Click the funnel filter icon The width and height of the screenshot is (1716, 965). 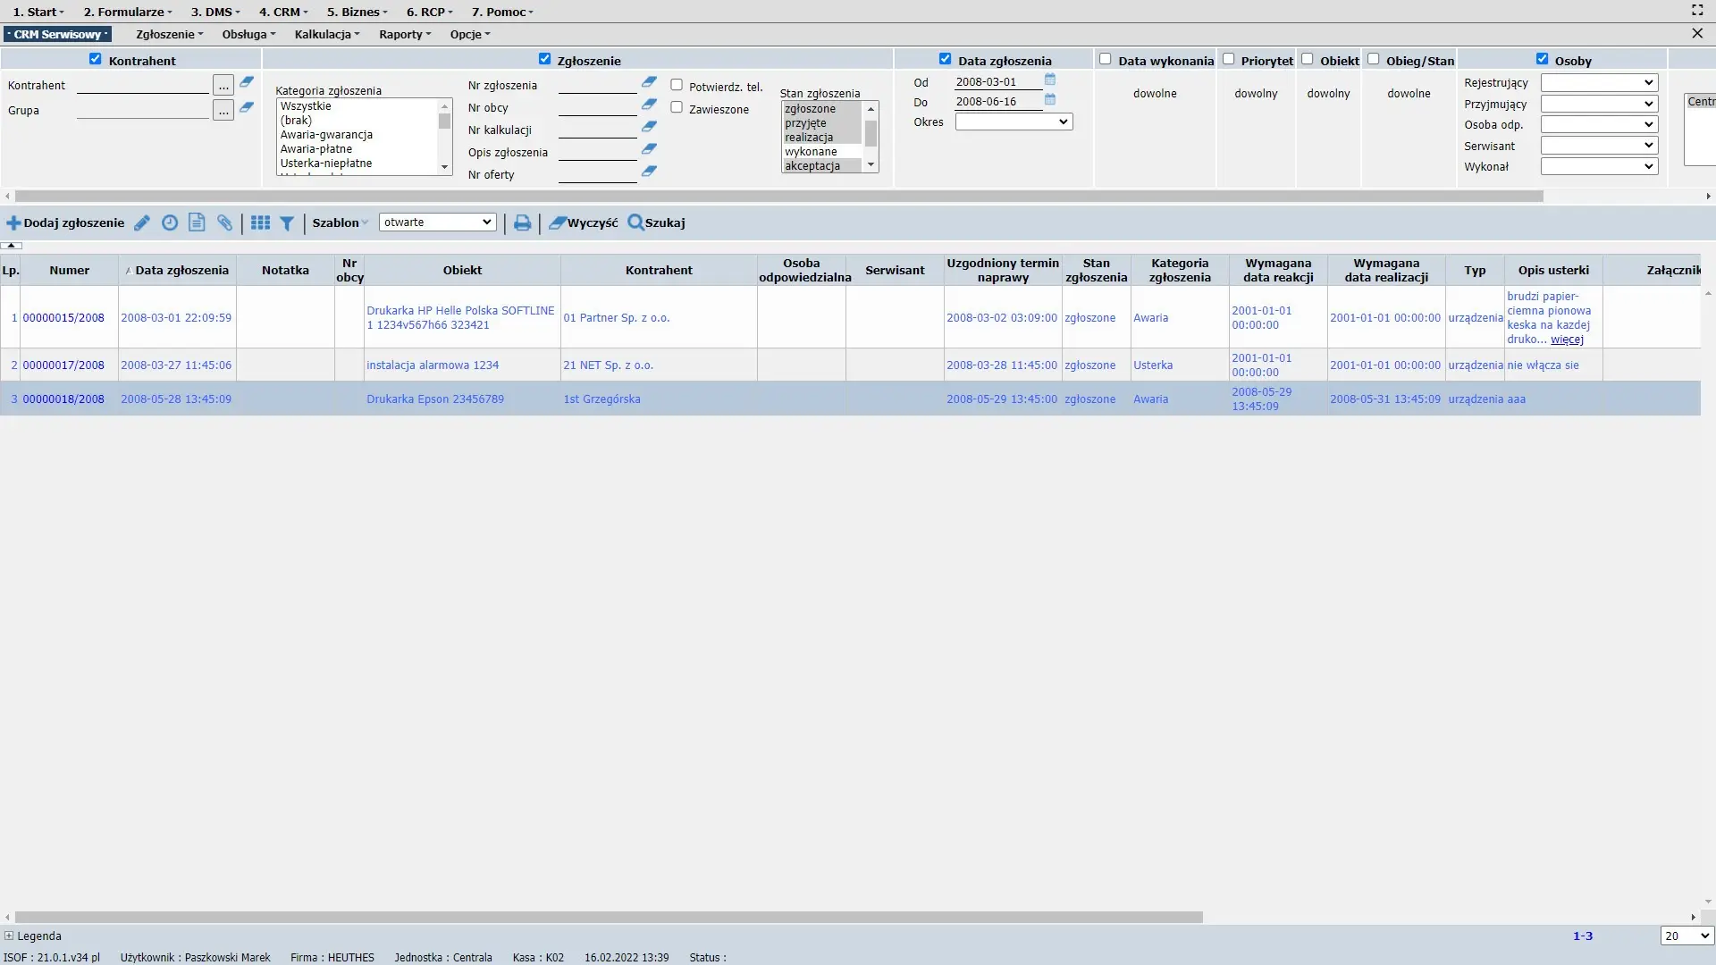point(287,223)
